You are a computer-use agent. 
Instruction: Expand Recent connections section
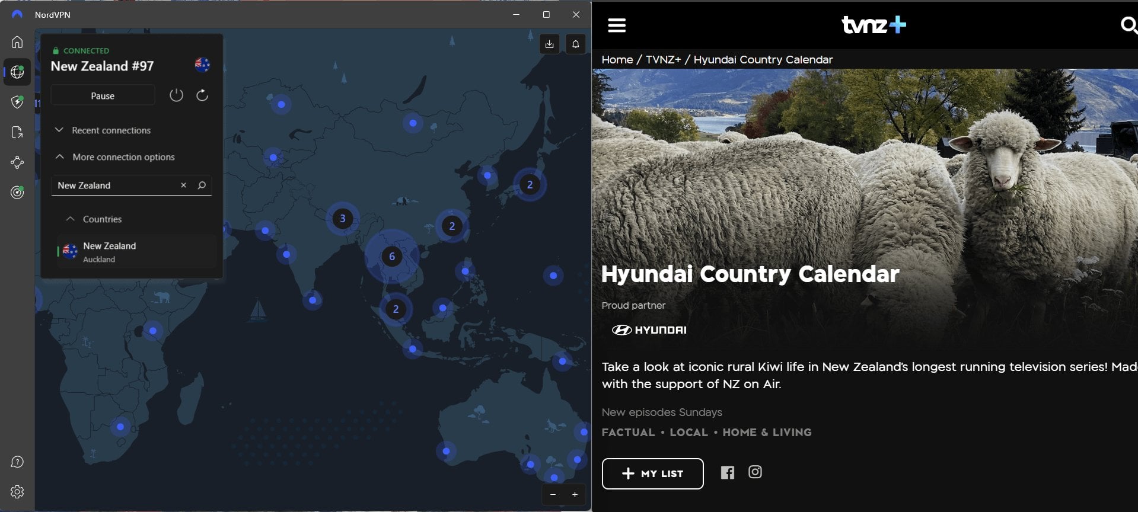tap(103, 130)
